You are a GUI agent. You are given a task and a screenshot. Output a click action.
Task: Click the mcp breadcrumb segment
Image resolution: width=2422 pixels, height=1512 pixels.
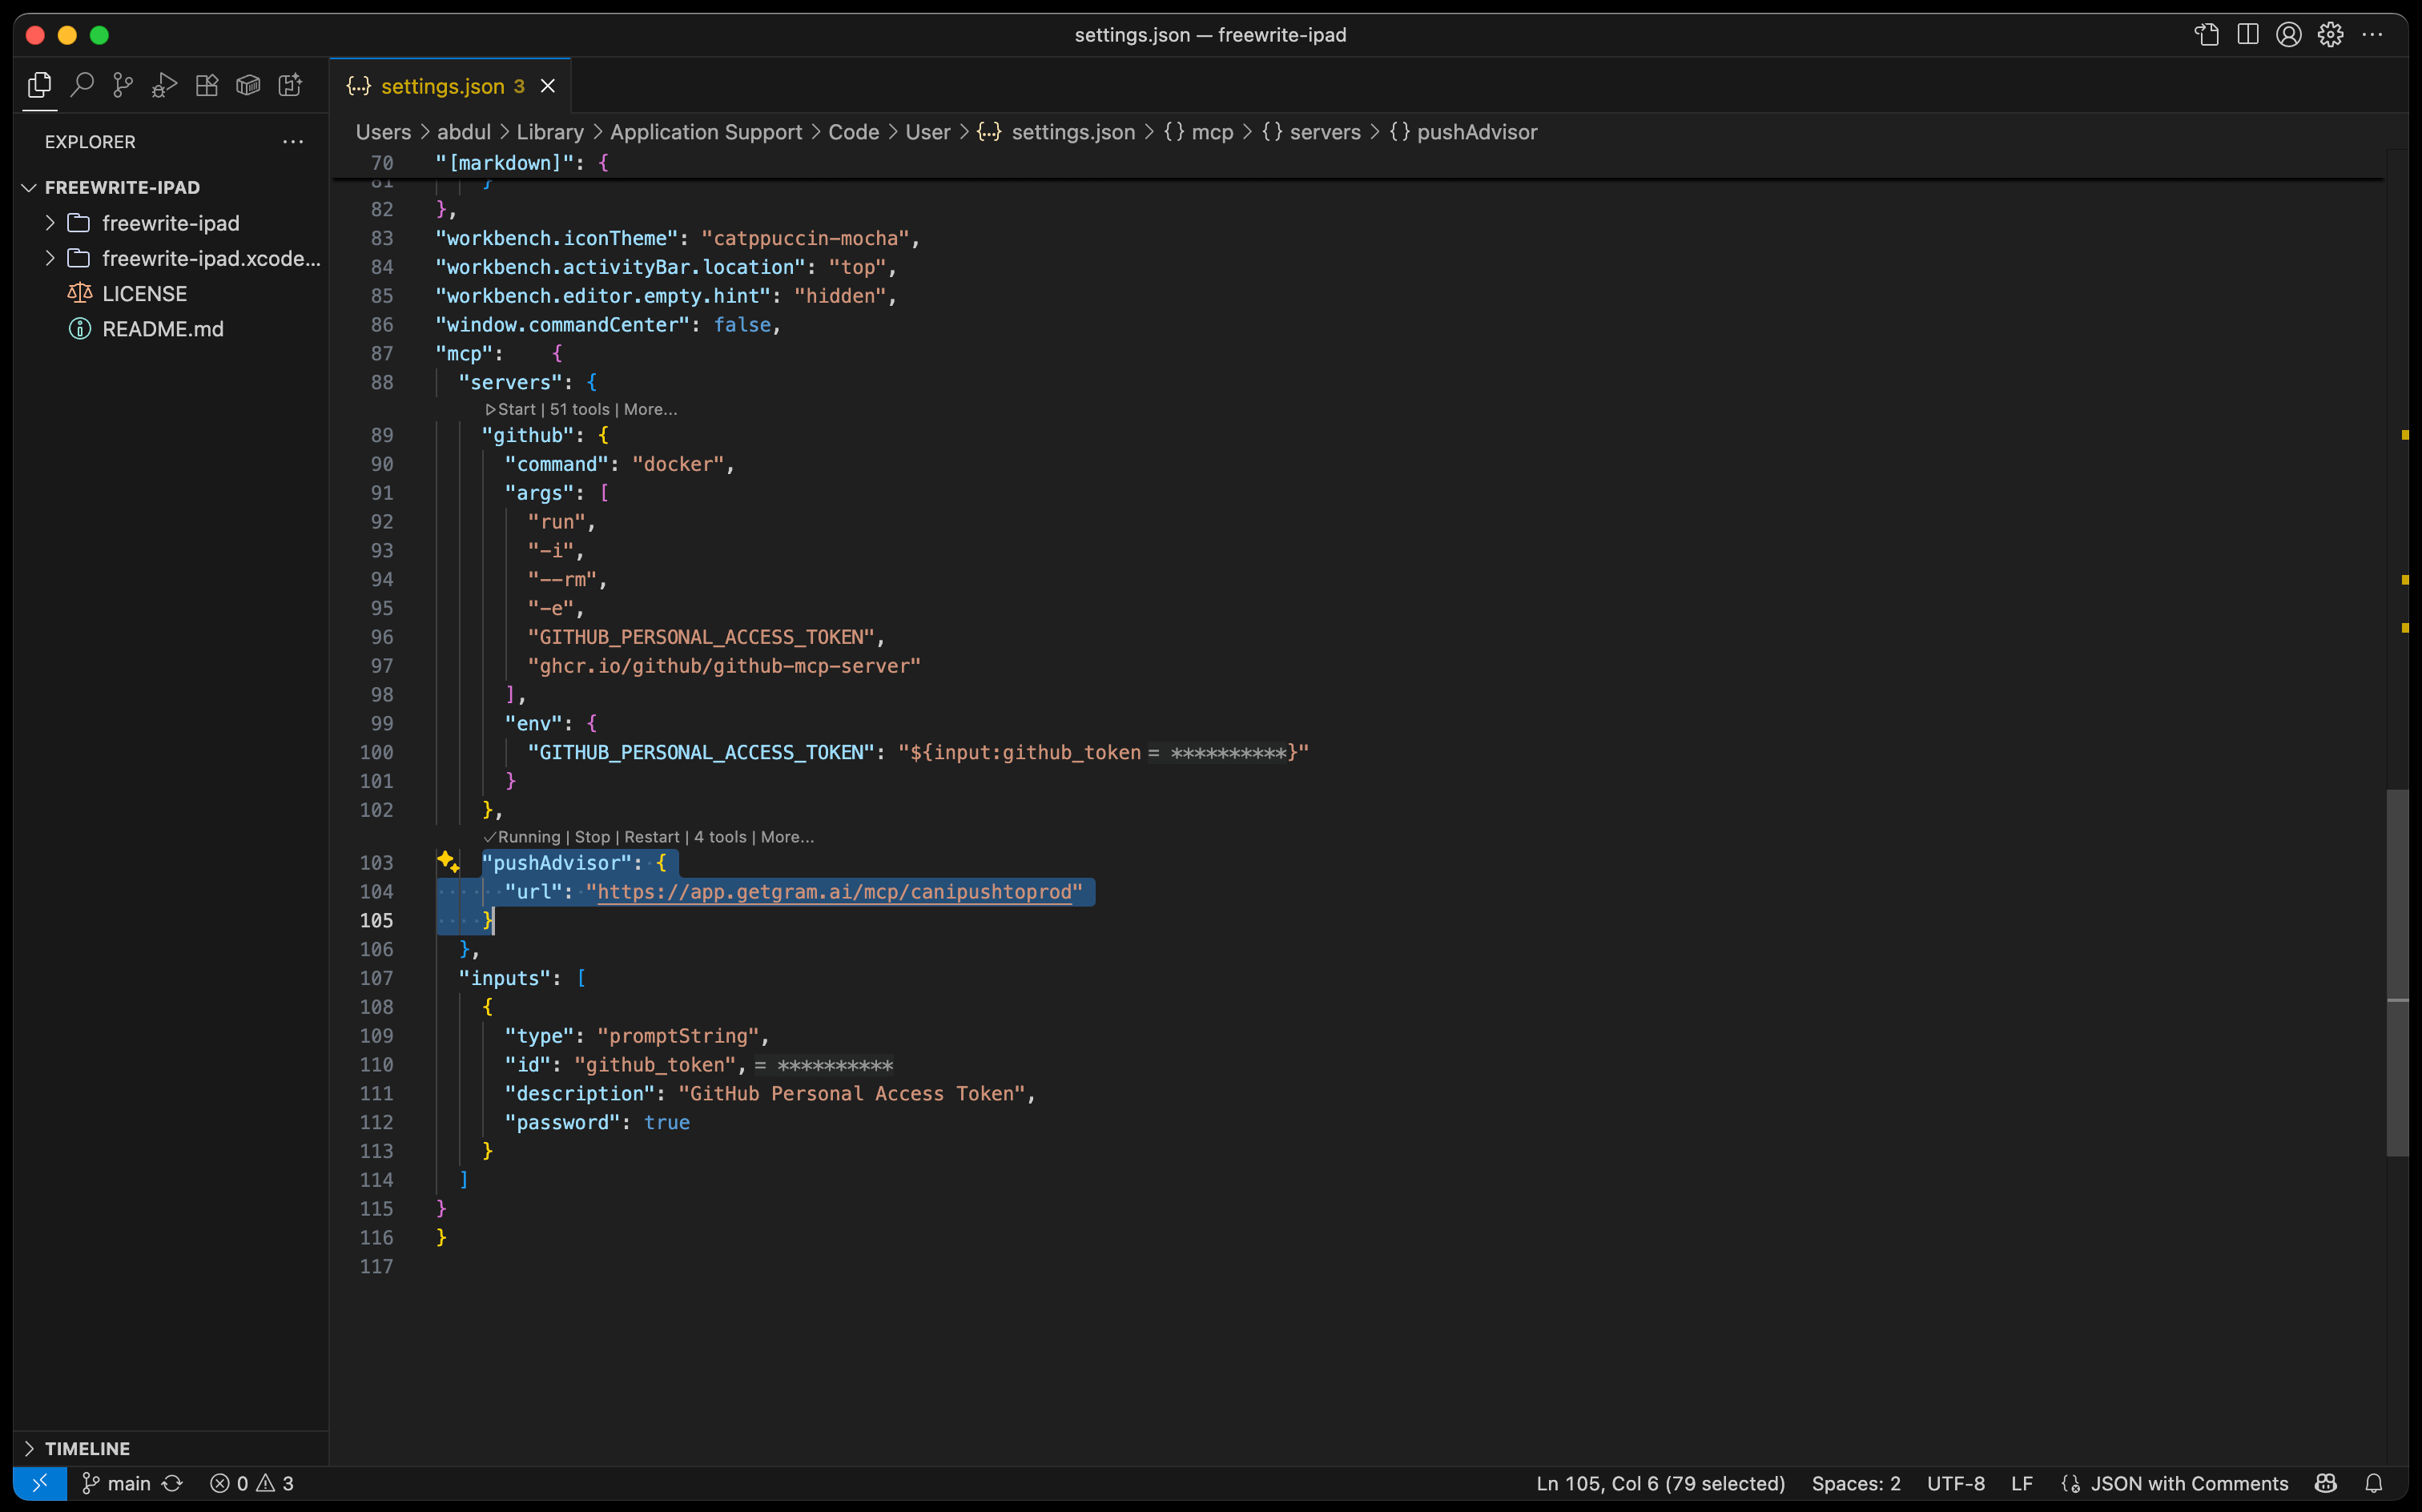point(1199,132)
